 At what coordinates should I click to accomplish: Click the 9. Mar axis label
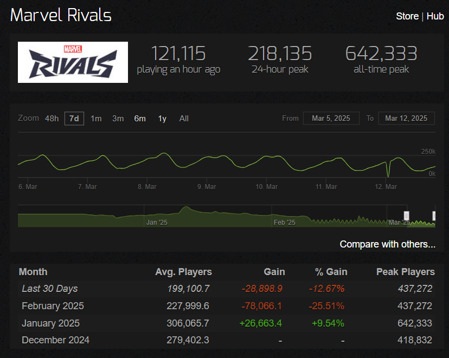pyautogui.click(x=207, y=187)
